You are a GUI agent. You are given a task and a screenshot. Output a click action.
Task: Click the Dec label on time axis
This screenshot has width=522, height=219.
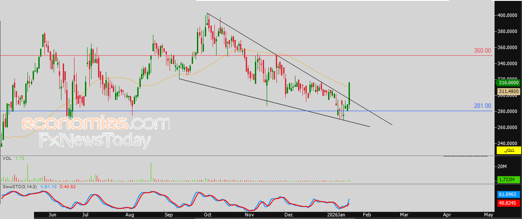pos(288,215)
